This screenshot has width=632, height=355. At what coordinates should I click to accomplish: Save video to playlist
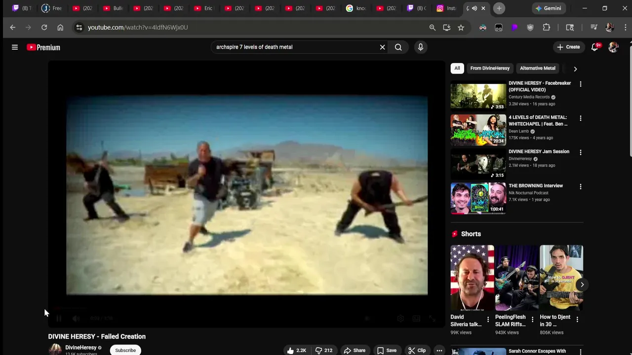tap(387, 351)
